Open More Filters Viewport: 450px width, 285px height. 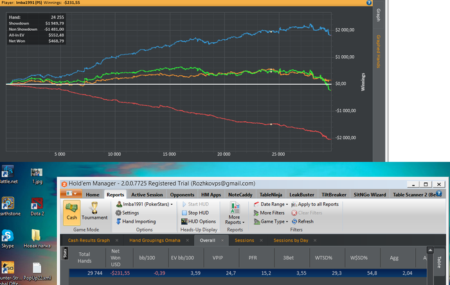[x=269, y=213]
